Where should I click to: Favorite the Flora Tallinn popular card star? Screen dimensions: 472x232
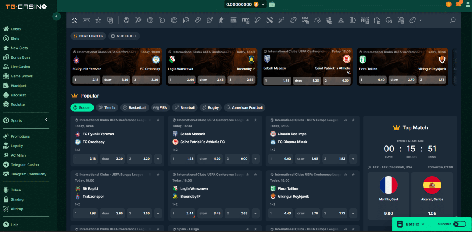point(353,175)
